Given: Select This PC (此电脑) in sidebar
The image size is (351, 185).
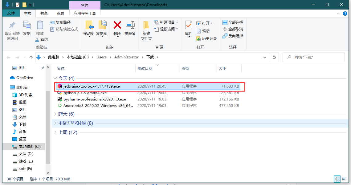Looking at the screenshot, I should [x=19, y=88].
